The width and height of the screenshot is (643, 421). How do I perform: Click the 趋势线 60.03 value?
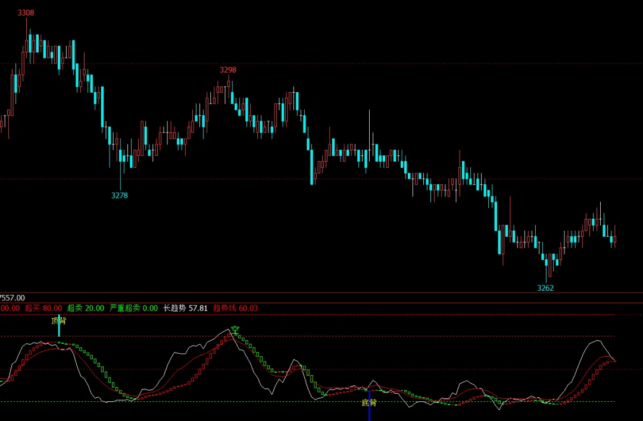pyautogui.click(x=235, y=309)
